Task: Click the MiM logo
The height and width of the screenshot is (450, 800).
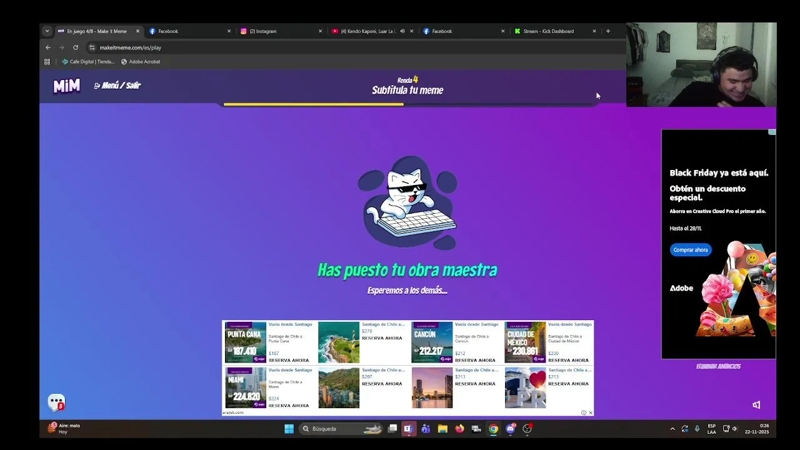Action: pos(66,86)
